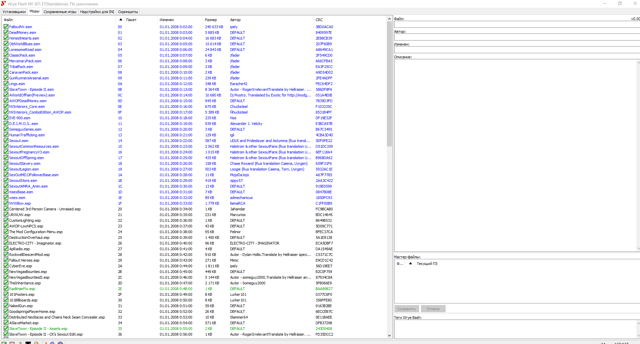Click the Сохранить button
The height and width of the screenshot is (344, 640).
click(406, 309)
